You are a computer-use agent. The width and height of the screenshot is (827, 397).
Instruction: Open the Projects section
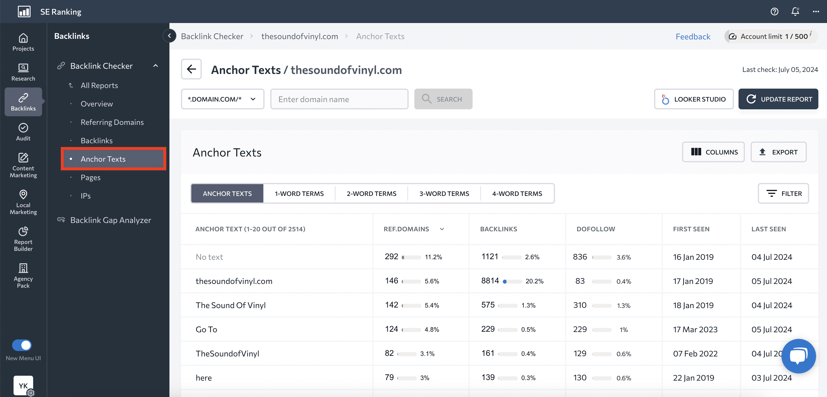[x=23, y=42]
